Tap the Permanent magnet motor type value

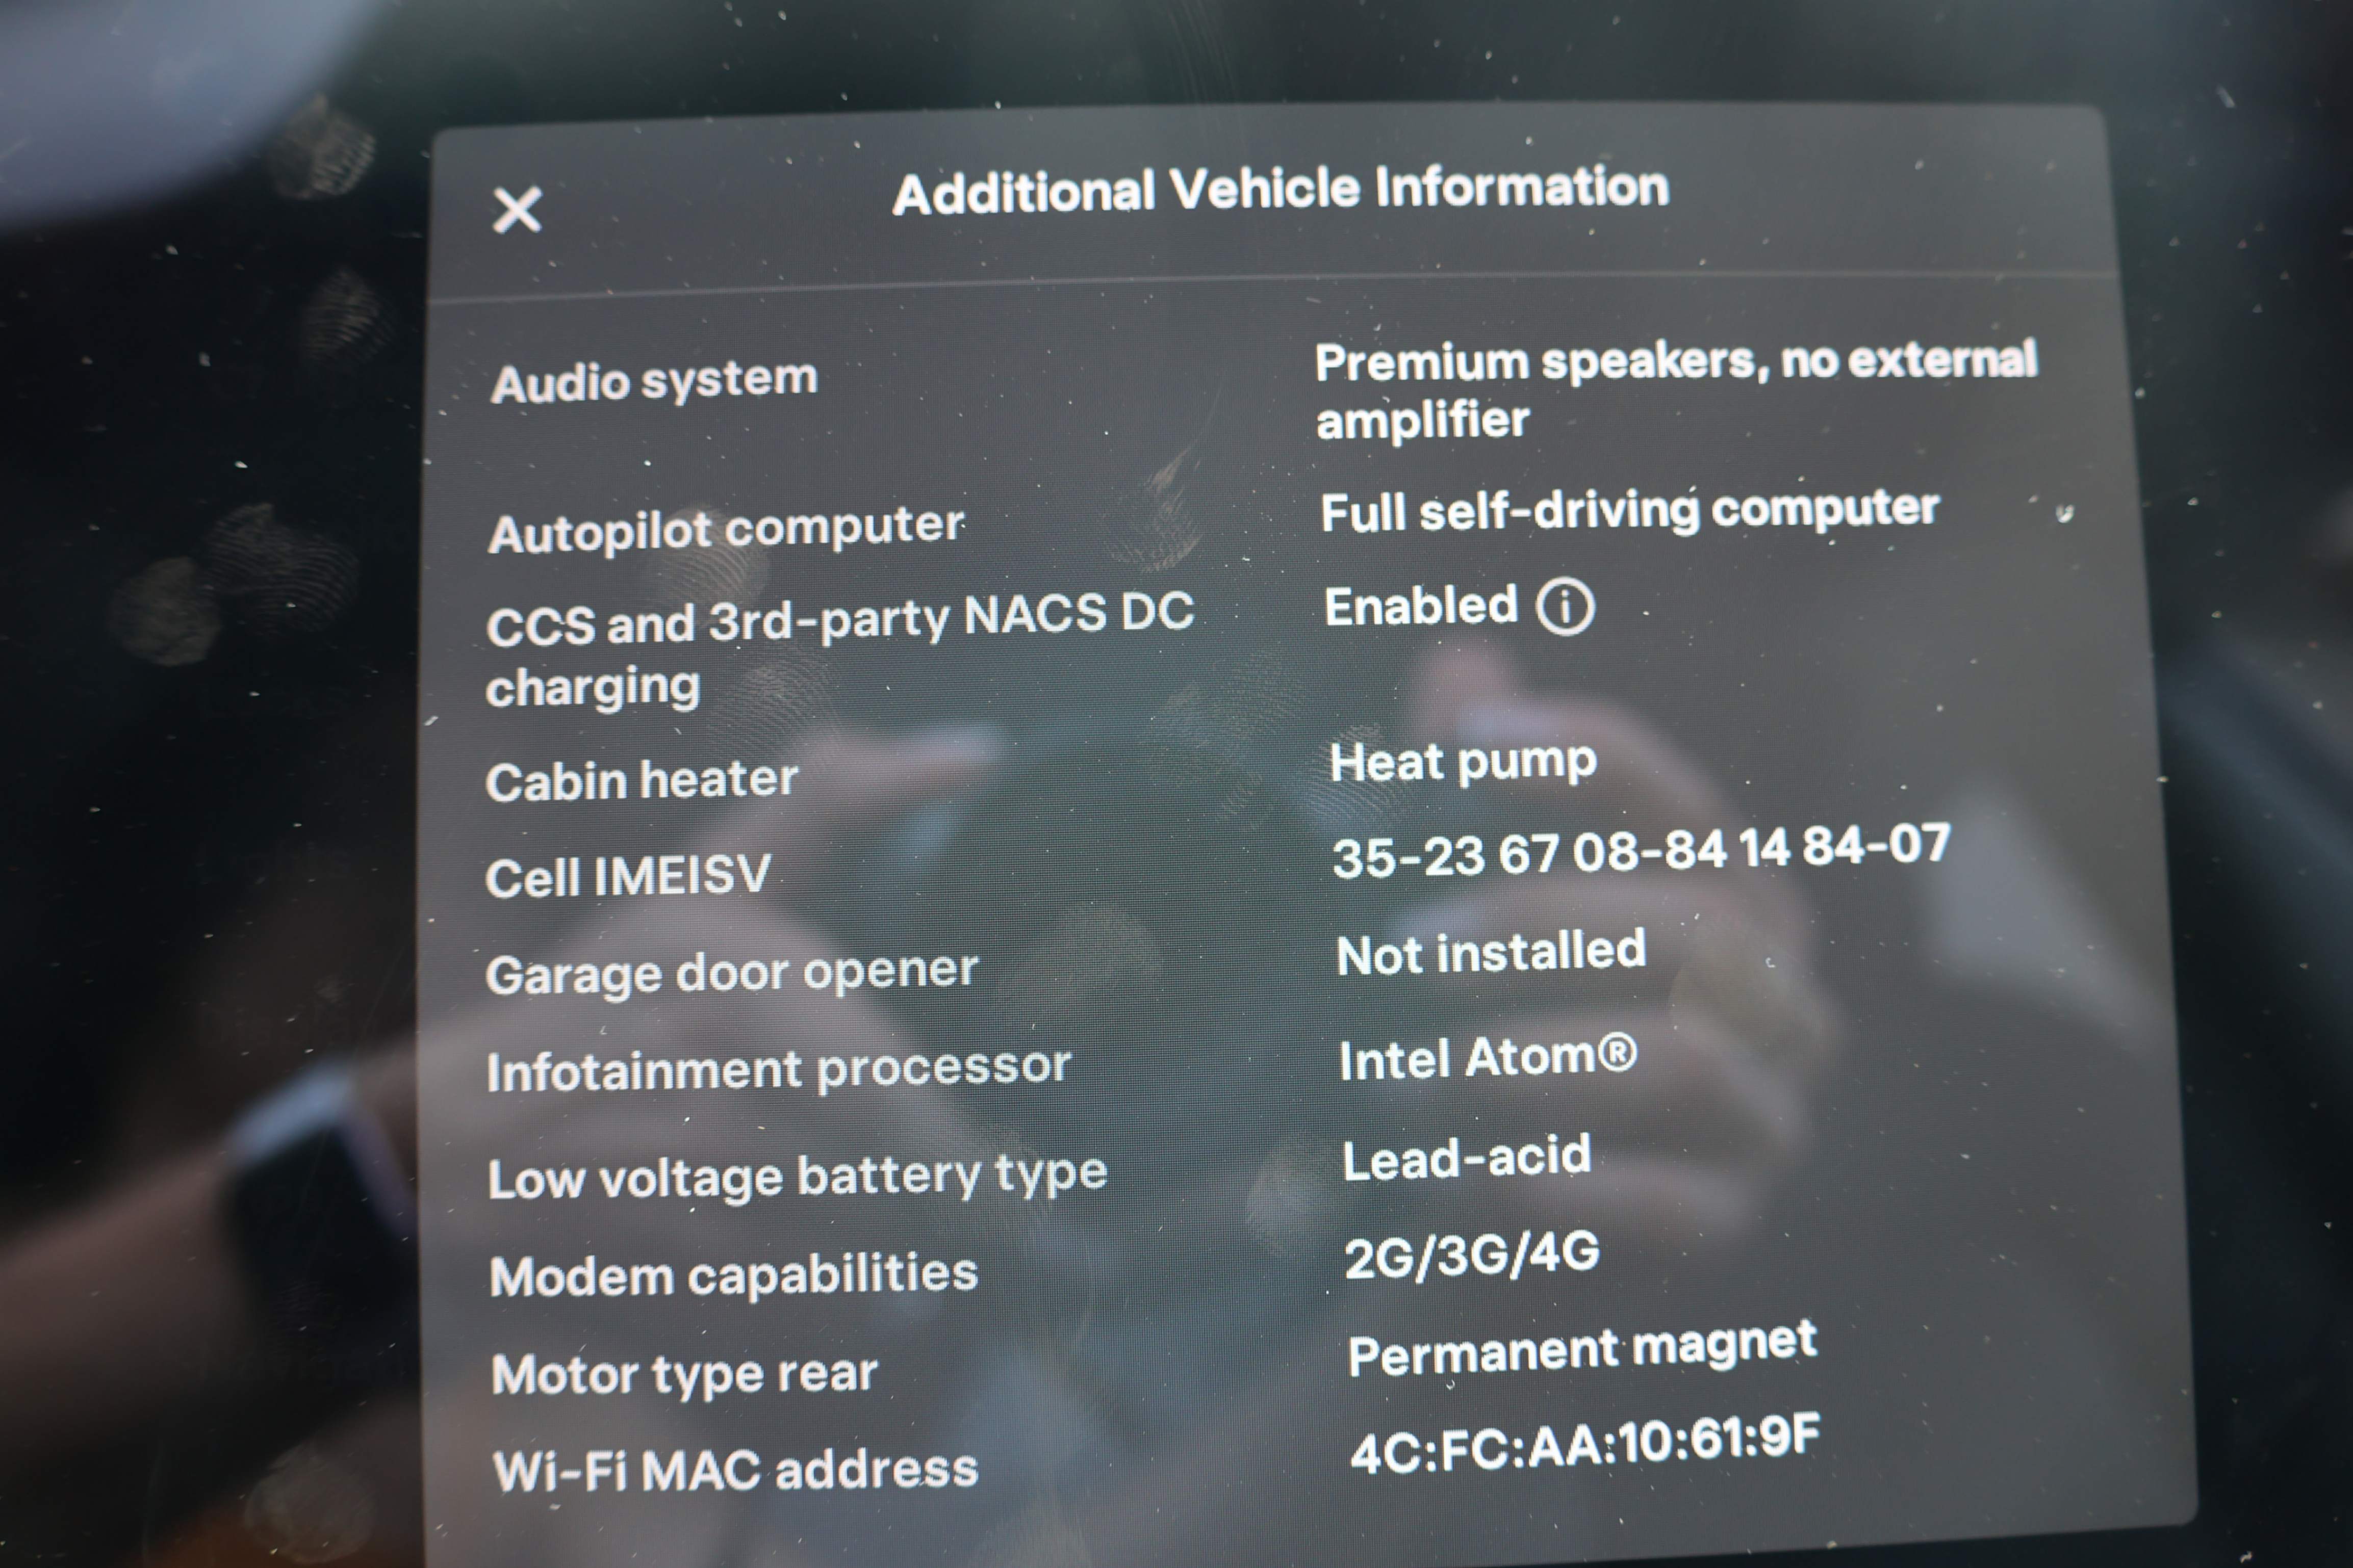pyautogui.click(x=1582, y=1349)
